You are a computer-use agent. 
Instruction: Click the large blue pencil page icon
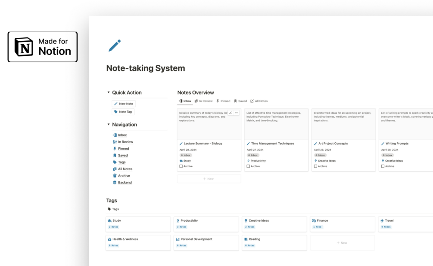tap(115, 46)
